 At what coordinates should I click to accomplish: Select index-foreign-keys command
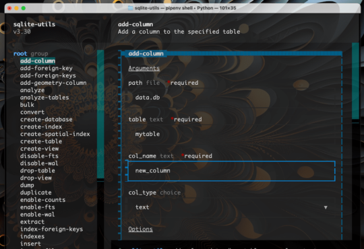click(x=51, y=229)
